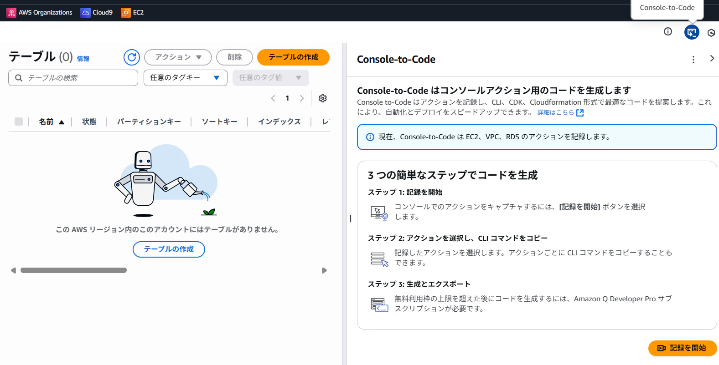719x365 pixels.
Task: Toggle the select-all tables checkbox
Action: (x=19, y=122)
